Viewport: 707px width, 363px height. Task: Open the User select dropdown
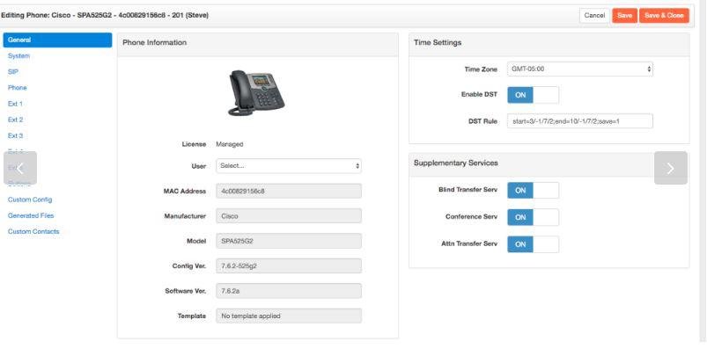[289, 166]
